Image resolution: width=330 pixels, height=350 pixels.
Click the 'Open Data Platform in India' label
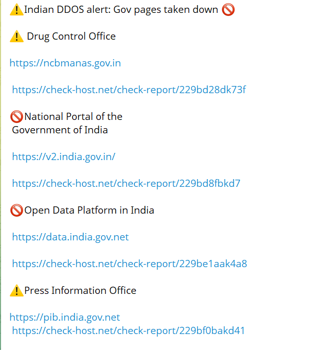pyautogui.click(x=89, y=211)
